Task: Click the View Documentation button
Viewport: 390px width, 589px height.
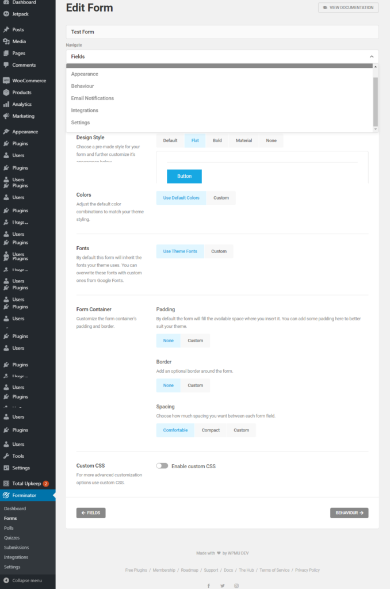Action: pos(348,7)
